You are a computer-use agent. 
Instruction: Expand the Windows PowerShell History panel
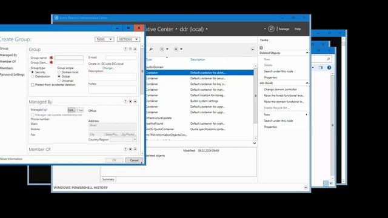[306, 188]
